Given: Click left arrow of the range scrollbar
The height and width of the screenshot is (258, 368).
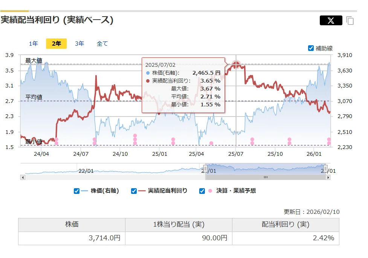Looking at the screenshot, I should point(23,177).
